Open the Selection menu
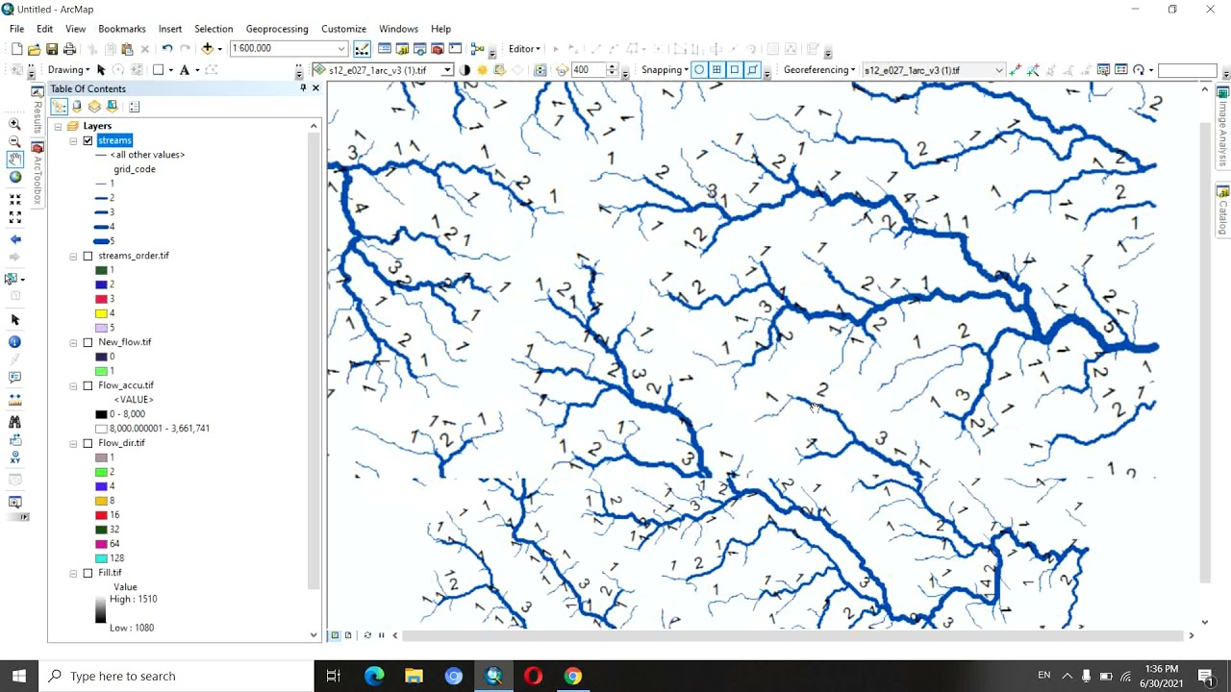The image size is (1231, 692). point(214,29)
